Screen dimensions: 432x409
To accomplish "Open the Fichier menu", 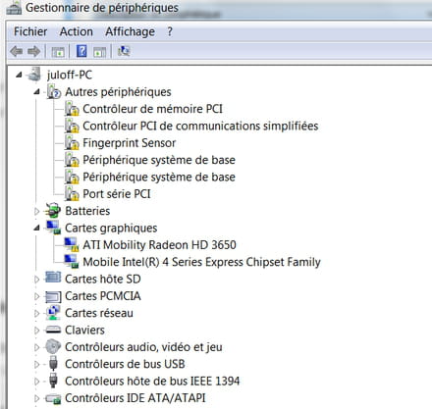I will (x=30, y=31).
